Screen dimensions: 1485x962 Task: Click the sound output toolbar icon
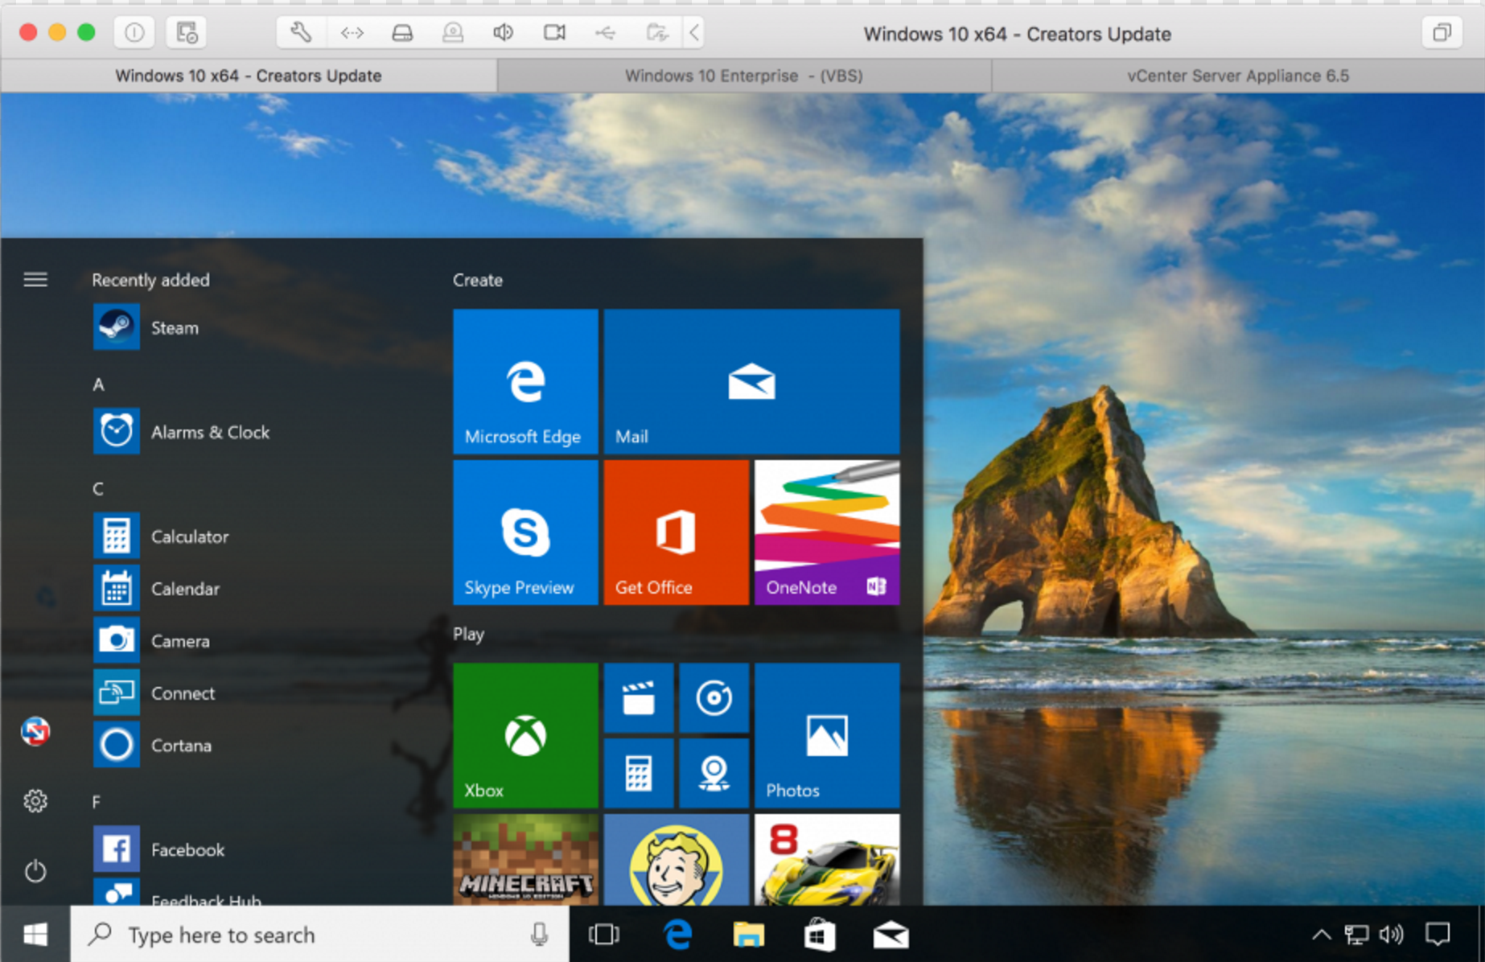502,32
